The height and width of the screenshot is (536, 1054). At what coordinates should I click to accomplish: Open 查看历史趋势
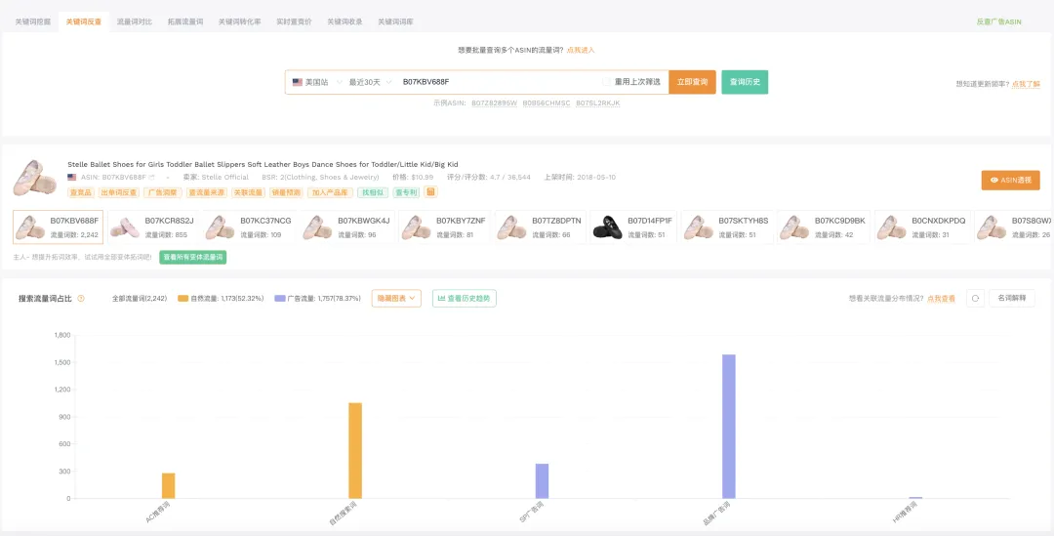(x=464, y=299)
